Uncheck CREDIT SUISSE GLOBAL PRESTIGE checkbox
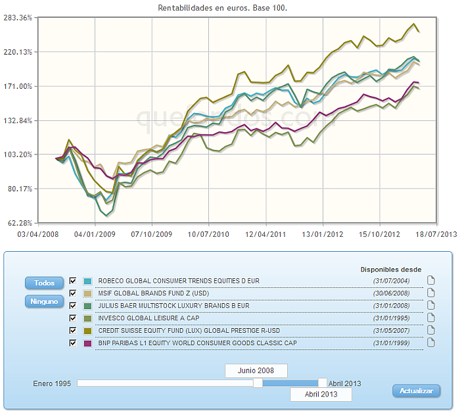The width and height of the screenshot is (460, 411). click(x=73, y=331)
